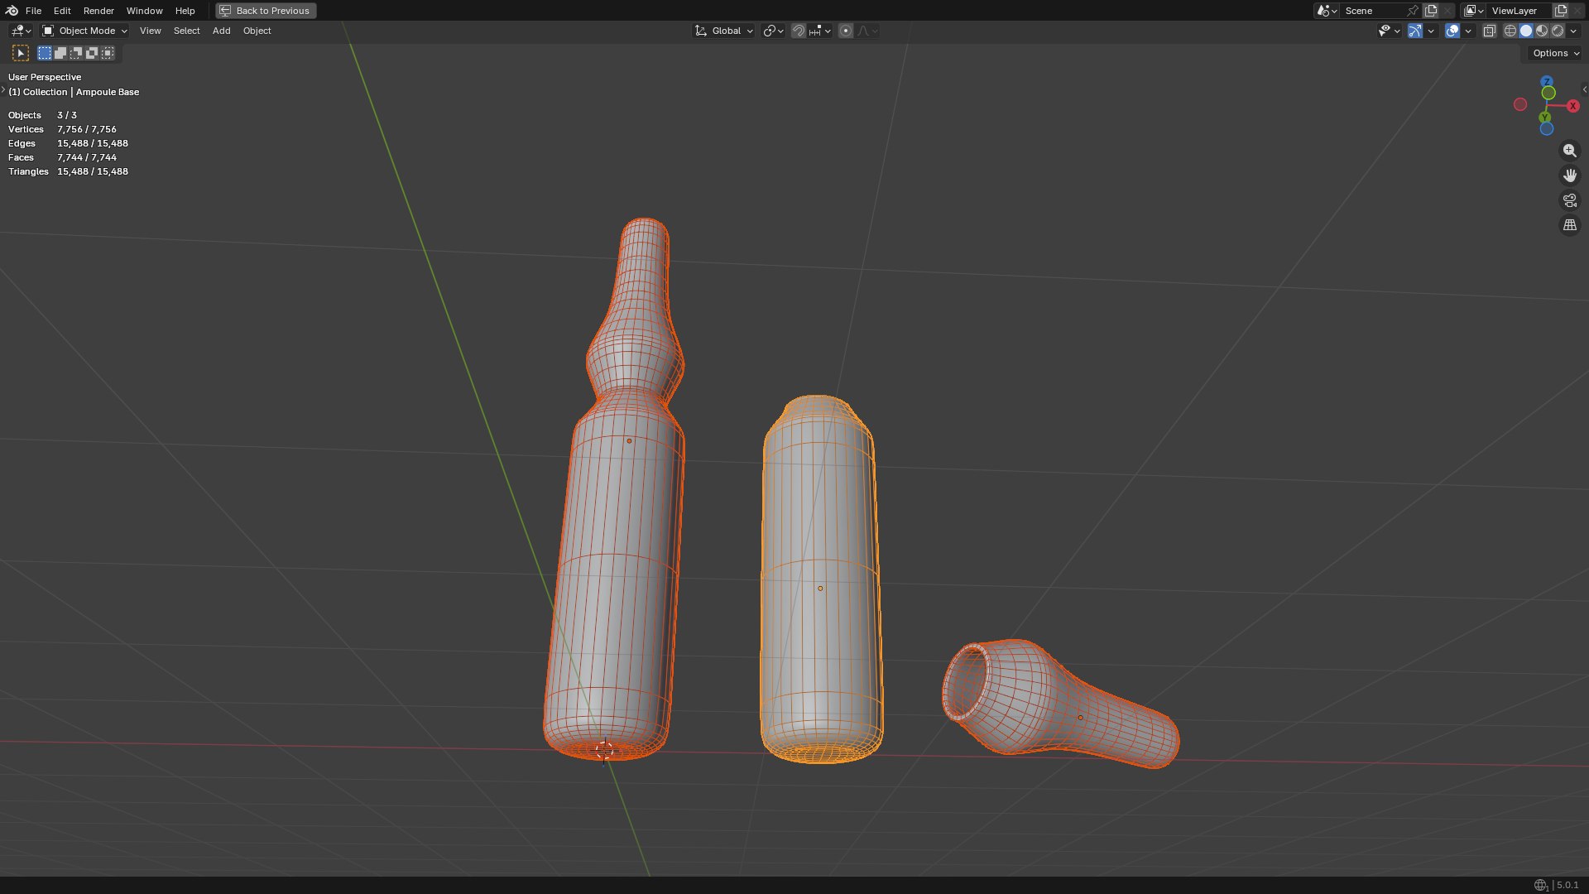Click the pin scene icon
This screenshot has width=1589, height=894.
tap(1413, 11)
